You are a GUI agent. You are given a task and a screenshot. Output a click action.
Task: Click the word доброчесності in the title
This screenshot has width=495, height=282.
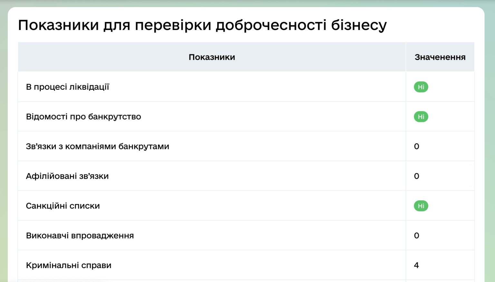click(271, 25)
